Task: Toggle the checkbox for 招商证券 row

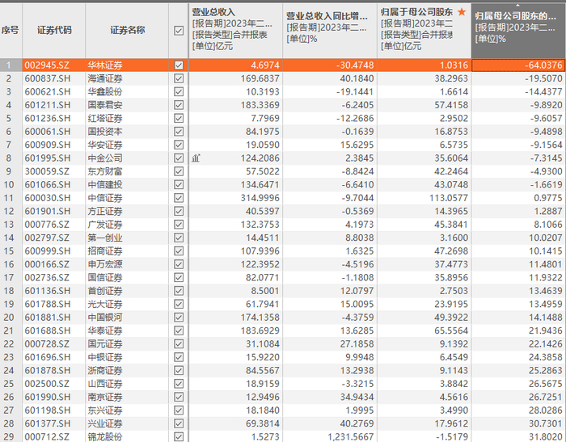Action: (179, 250)
